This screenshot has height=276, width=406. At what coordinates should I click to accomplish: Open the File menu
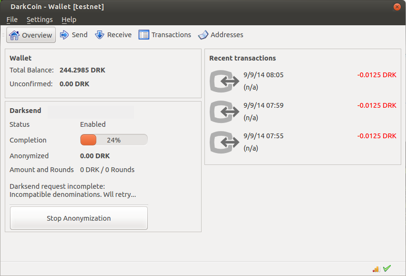(x=12, y=20)
